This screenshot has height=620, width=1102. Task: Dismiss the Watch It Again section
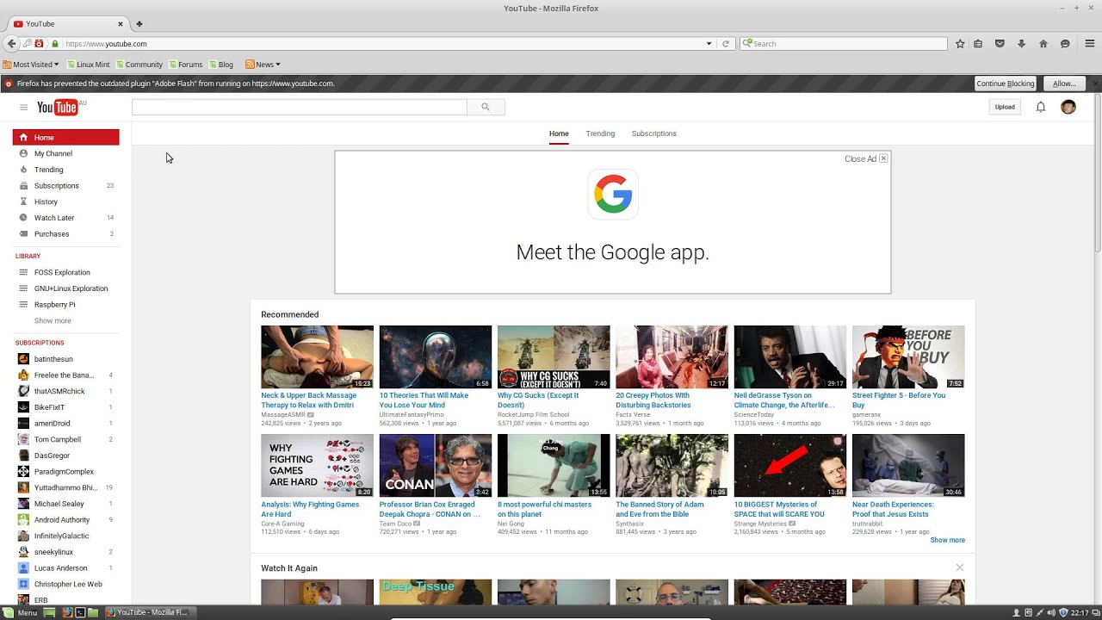pos(960,567)
